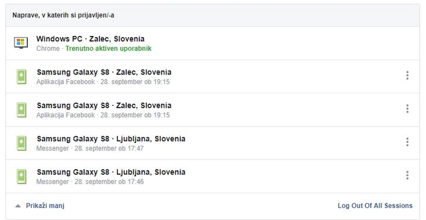Click Messenger · 28. september ob 17:47 text
426x220 pixels.
(90, 149)
